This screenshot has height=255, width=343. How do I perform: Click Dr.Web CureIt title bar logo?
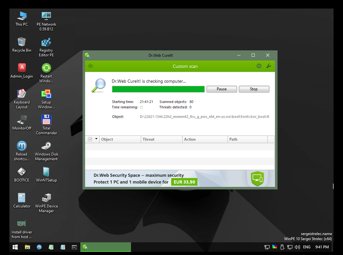(88, 55)
